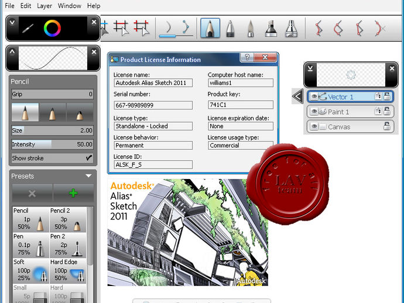The height and width of the screenshot is (303, 404).
Task: Click the first red crop selection icon
Action: 121,28
